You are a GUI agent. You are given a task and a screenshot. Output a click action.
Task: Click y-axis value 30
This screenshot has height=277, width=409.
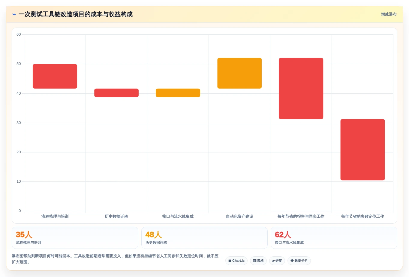coord(19,123)
